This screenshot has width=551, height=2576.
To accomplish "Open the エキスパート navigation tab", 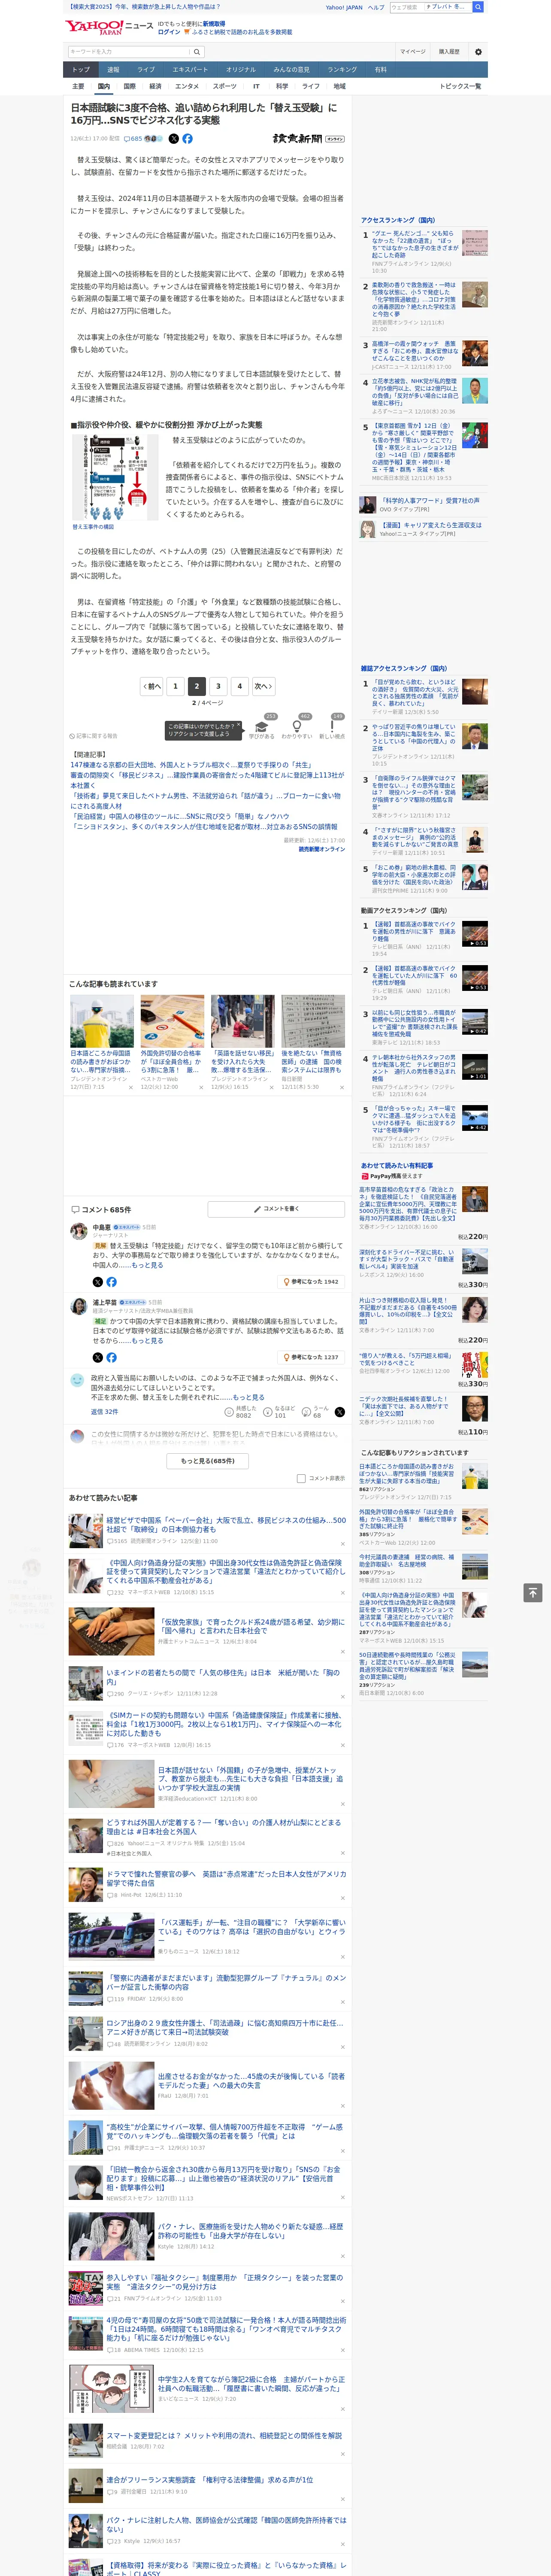I will point(190,70).
